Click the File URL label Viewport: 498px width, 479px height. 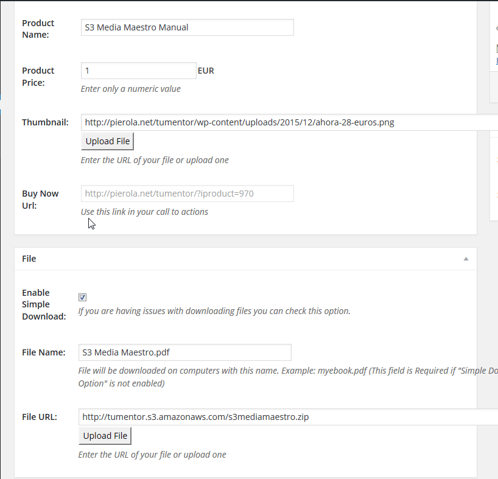coord(40,417)
